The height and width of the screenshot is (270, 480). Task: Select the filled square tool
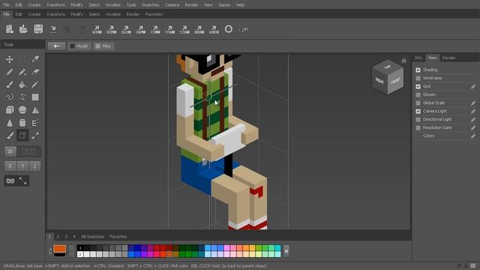pos(35,97)
